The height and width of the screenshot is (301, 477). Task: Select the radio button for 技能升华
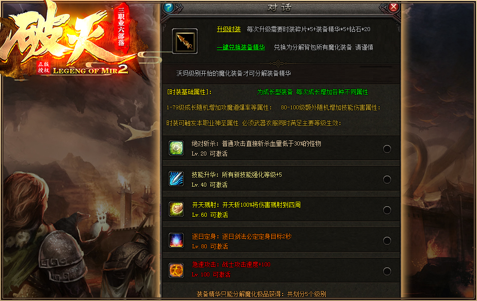(387, 180)
